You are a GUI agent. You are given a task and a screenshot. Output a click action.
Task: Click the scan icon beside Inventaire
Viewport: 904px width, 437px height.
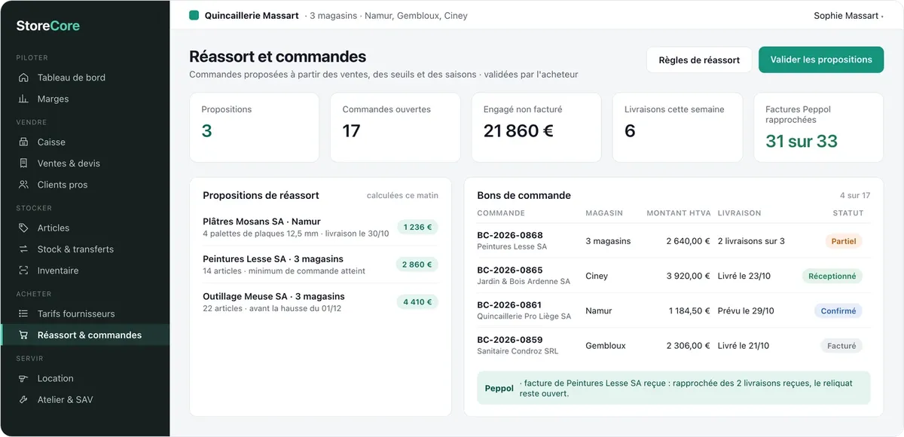23,270
